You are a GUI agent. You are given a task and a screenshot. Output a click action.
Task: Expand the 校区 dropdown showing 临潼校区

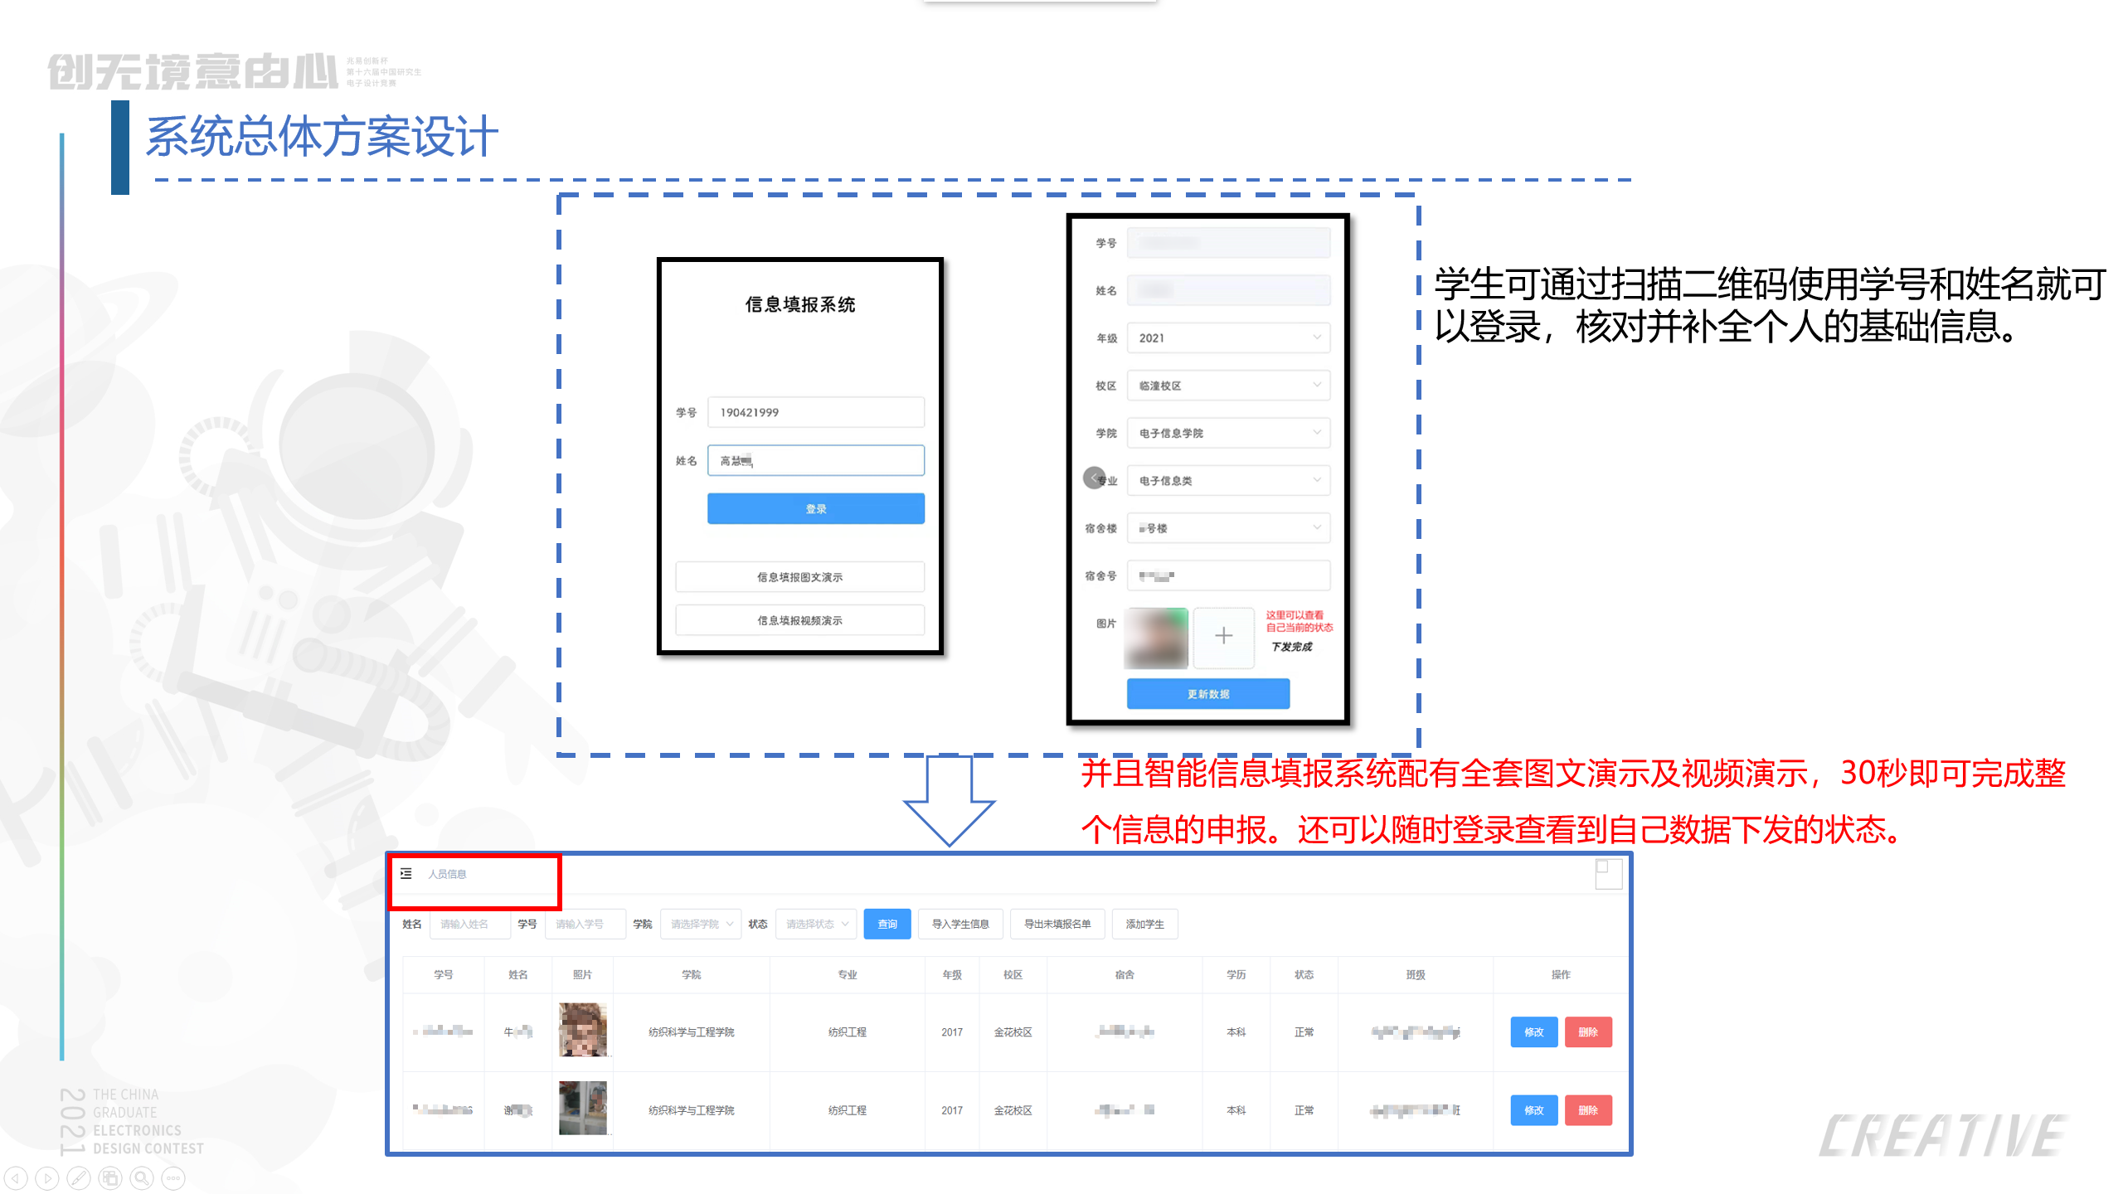(1229, 386)
